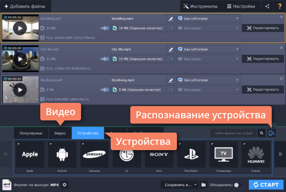Viewport: 286px width, 192px height.
Task: Click the share icon in top bar
Action: coord(267,6)
